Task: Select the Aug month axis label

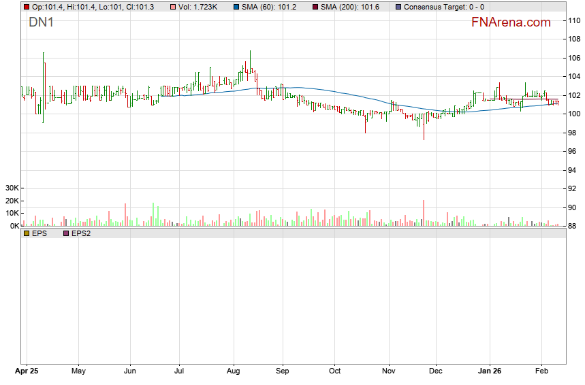Action: (234, 371)
